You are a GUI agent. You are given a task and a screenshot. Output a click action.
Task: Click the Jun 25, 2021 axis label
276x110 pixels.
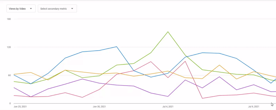tap(20, 106)
